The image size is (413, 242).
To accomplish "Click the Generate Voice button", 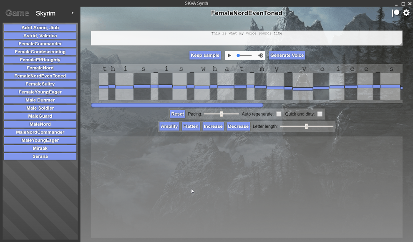I will tap(287, 55).
